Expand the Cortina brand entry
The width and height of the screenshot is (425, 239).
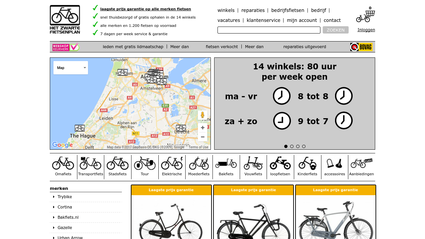click(x=65, y=207)
